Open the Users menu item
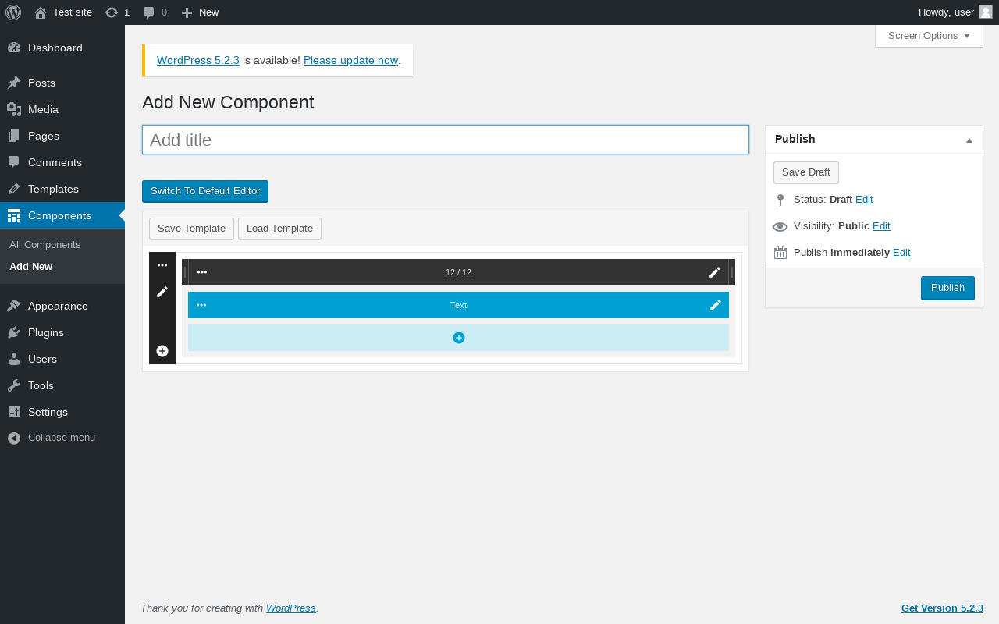 pyautogui.click(x=62, y=359)
